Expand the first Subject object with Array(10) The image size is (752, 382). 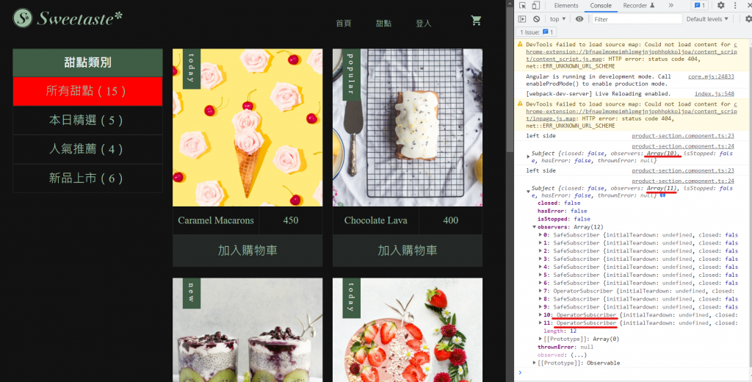point(529,156)
